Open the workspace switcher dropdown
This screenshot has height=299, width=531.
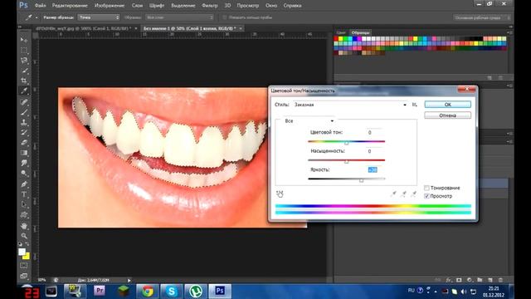point(481,17)
